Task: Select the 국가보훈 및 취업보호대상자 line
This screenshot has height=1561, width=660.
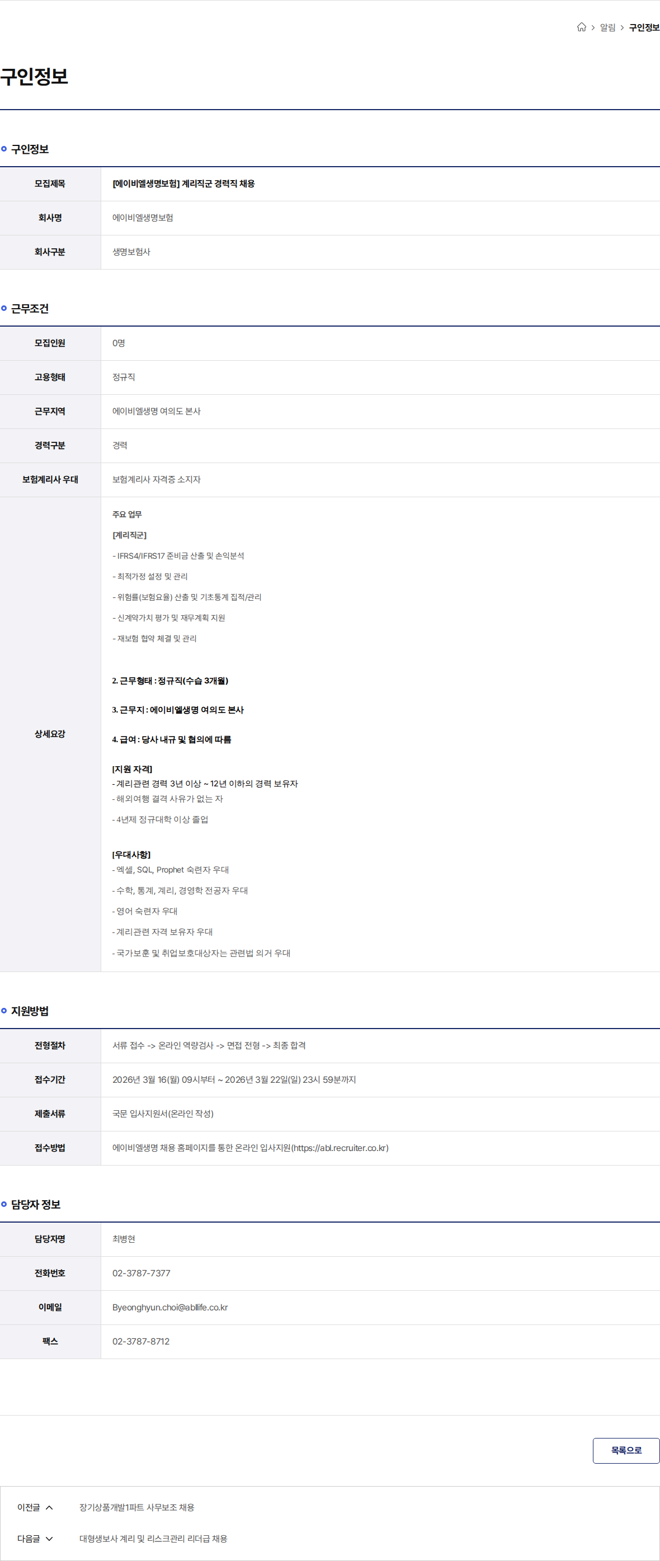Action: [201, 952]
